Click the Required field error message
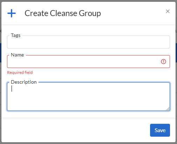Image resolution: width=177 pixels, height=144 pixels. click(x=20, y=73)
